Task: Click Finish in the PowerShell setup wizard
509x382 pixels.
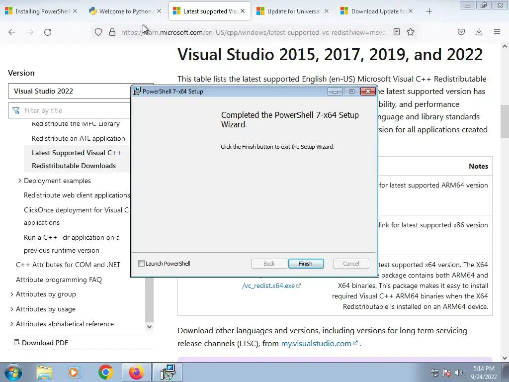Action: [306, 264]
